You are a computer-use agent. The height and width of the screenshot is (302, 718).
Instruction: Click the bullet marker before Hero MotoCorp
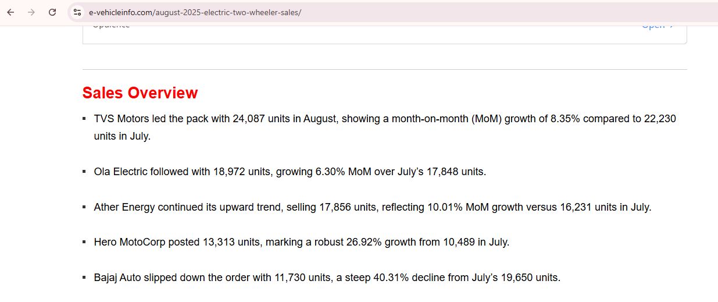pyautogui.click(x=85, y=243)
